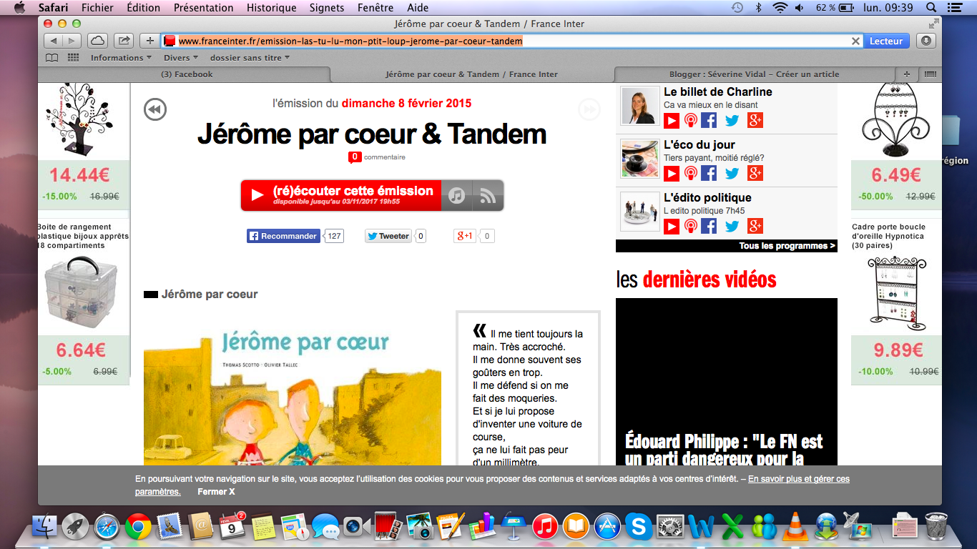Viewport: 977px width, 549px height.
Task: Open a new tab with plus button
Action: [907, 74]
